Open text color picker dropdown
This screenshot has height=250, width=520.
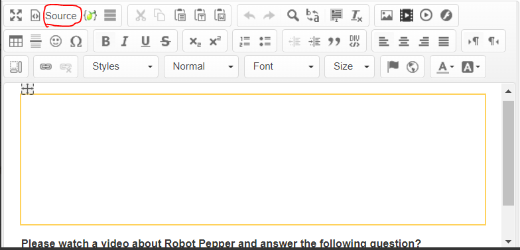(x=445, y=67)
